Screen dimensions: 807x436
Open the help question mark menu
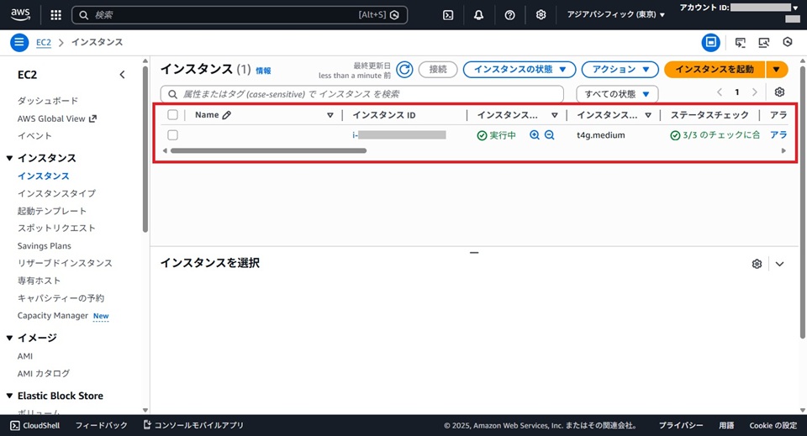point(509,15)
